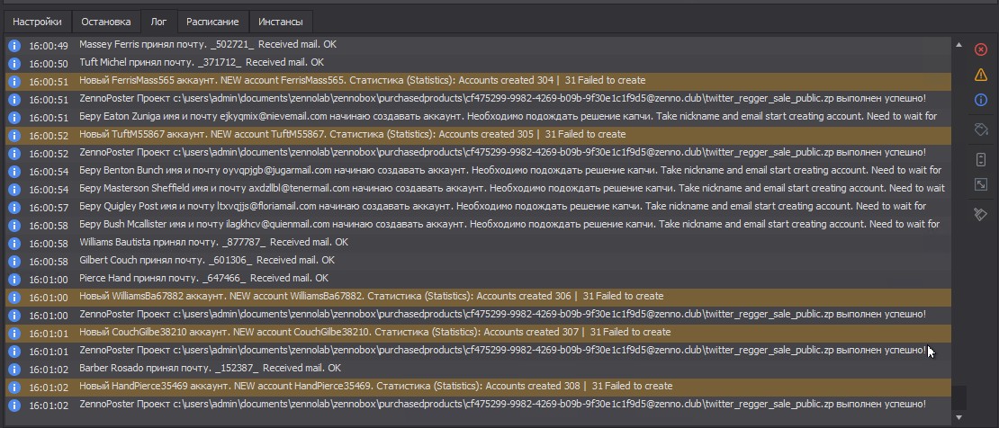The image size is (999, 428).
Task: Click info icon of Gilbert Couch row
Action: [x=14, y=261]
